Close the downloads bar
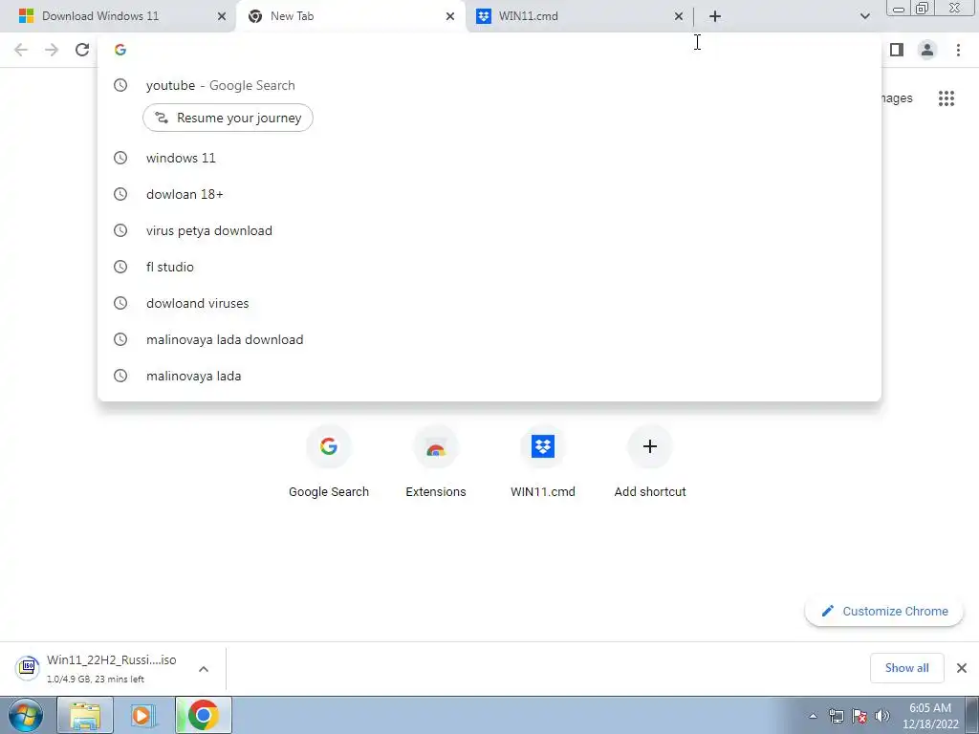 (x=962, y=668)
